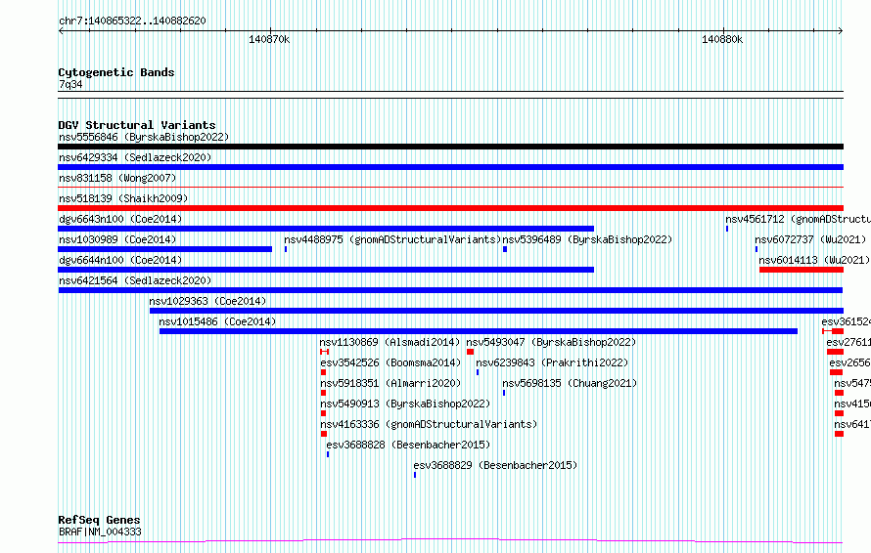The width and height of the screenshot is (871, 553).
Task: Select the red nsv4163336 marker
Action: [x=324, y=434]
